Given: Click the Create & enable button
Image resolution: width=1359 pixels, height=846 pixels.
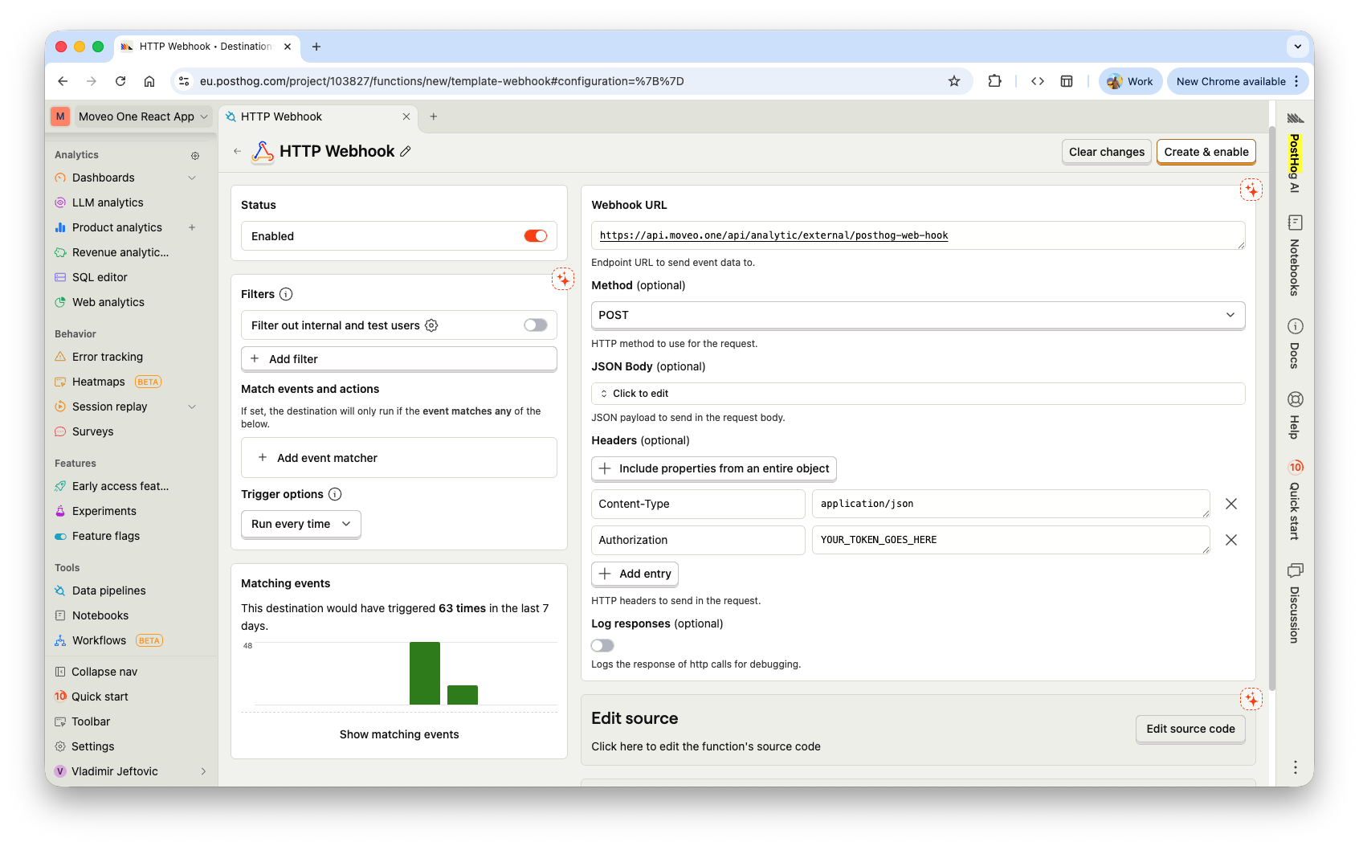Looking at the screenshot, I should click(1206, 152).
